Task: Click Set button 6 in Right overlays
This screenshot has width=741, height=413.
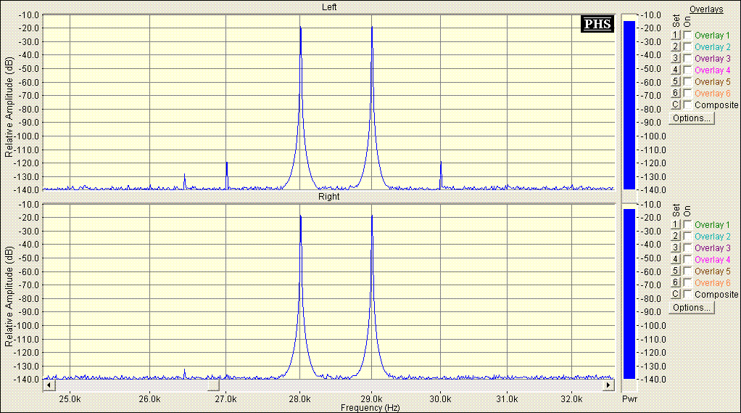Action: click(x=675, y=282)
